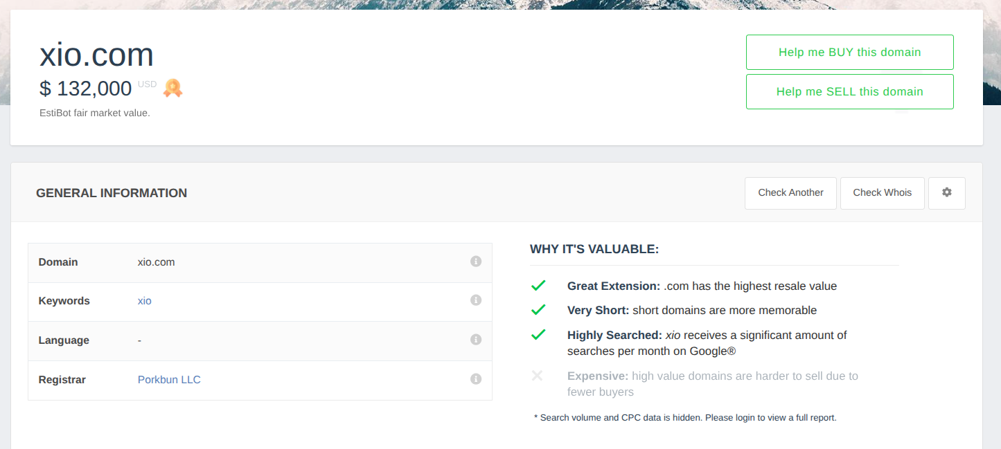Click the Check Another button
Viewport: 1001px width, 449px height.
click(x=790, y=193)
